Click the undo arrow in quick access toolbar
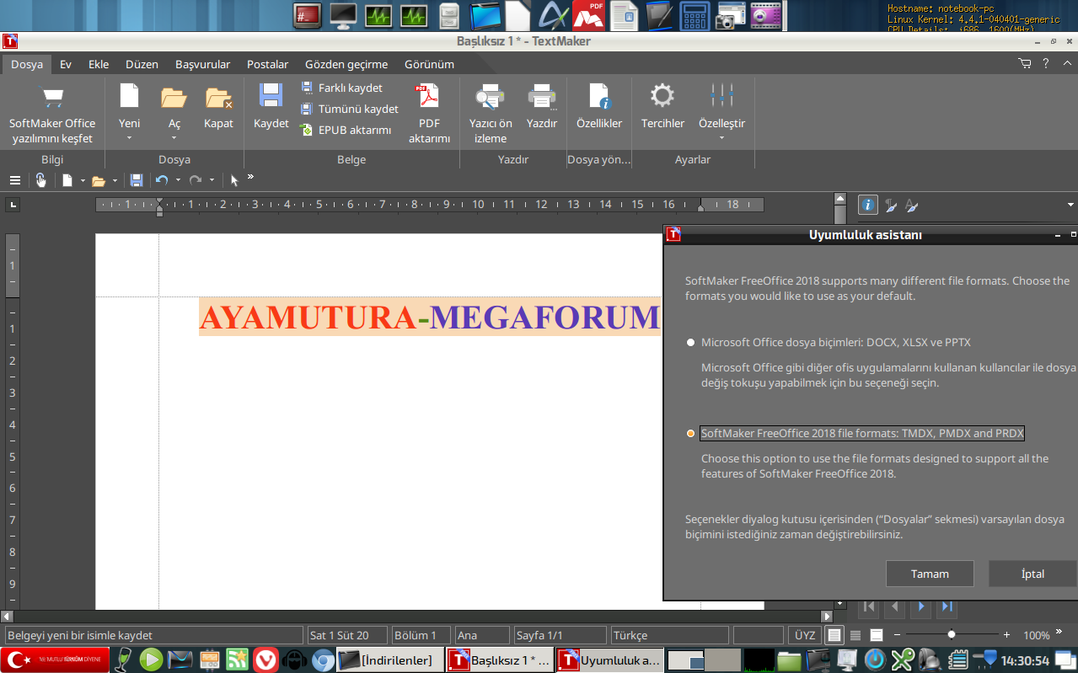Image resolution: width=1078 pixels, height=673 pixels. (163, 180)
